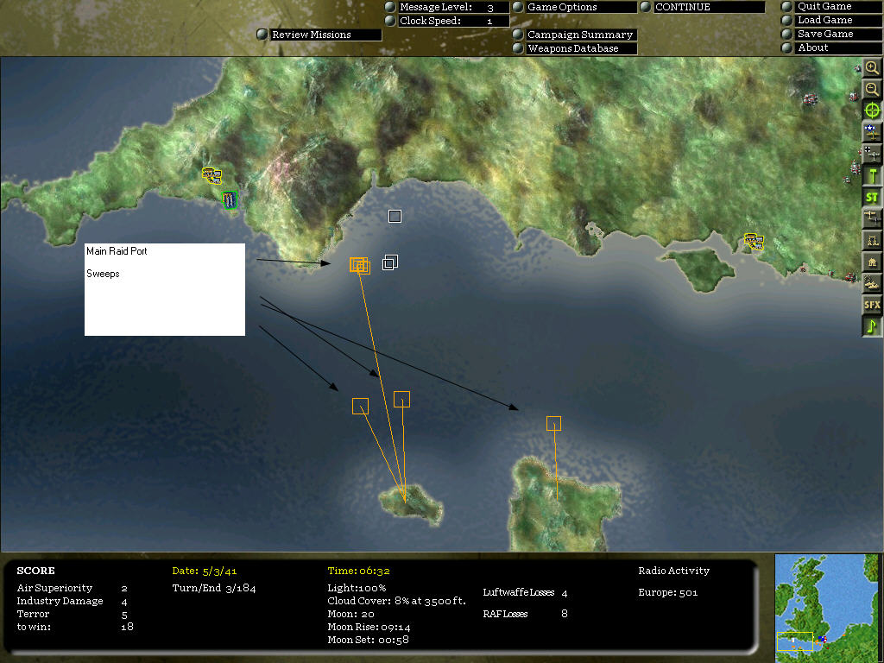Toggle the Allied aircraft star icon

tap(872, 132)
